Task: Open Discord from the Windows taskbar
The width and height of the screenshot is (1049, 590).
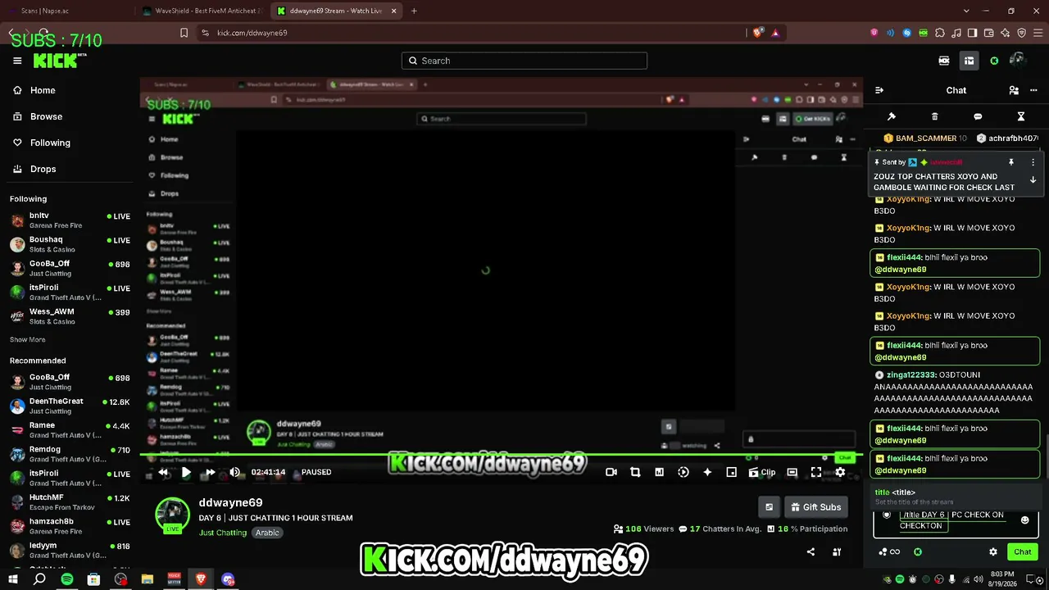Action: pos(228,579)
